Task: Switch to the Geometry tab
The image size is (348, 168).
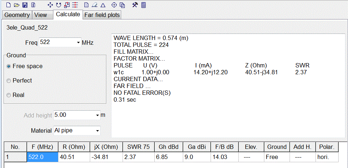Action: click(x=17, y=15)
